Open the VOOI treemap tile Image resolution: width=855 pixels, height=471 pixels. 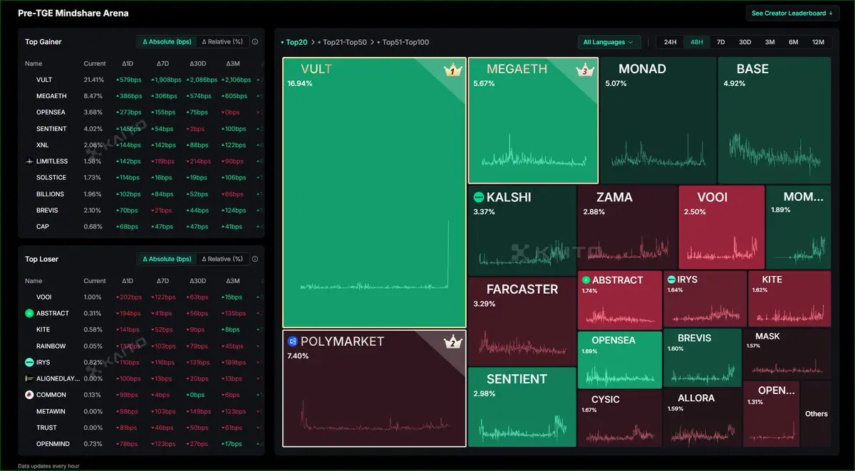click(x=721, y=228)
